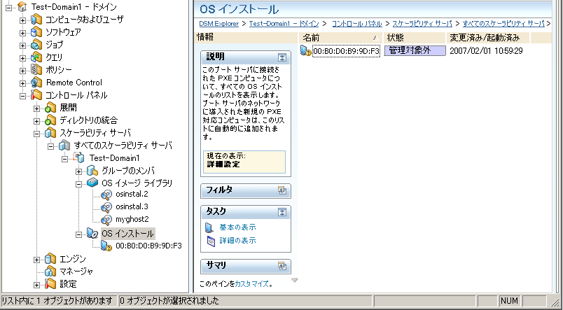This screenshot has width=563, height=310.
Task: Click the small arrow below サマリ section
Action: [x=294, y=281]
